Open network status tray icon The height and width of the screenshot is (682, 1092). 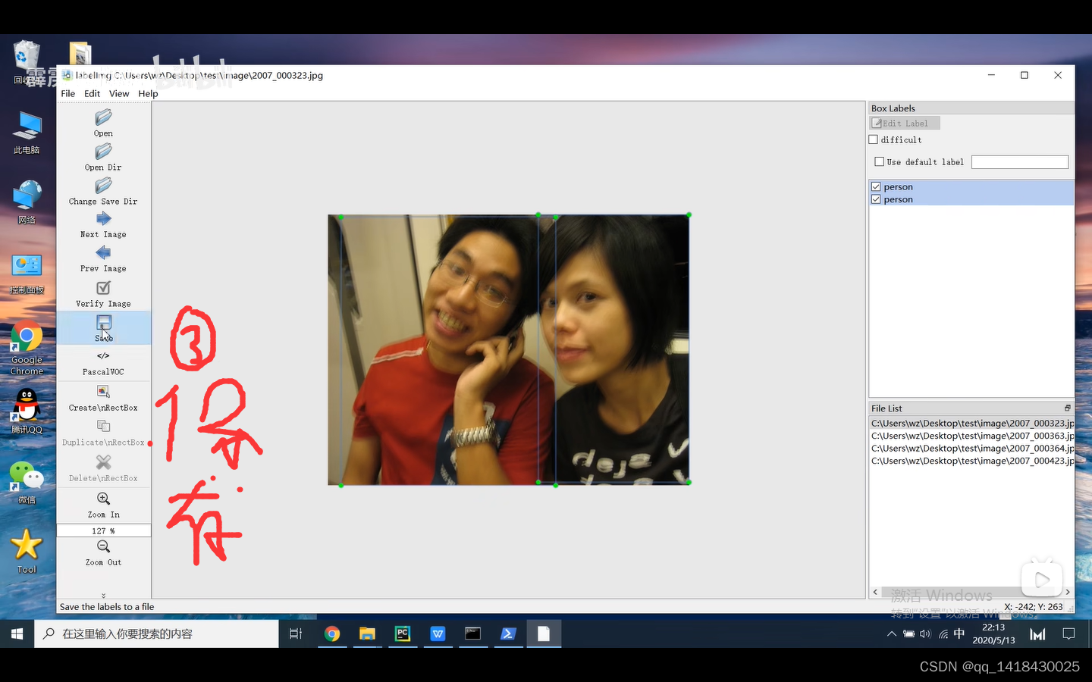pos(943,634)
